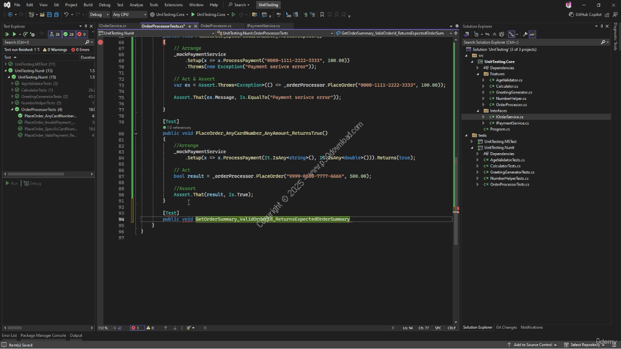Start UnitTesting.Core with the green play button
This screenshot has width=621, height=349.
[193, 15]
